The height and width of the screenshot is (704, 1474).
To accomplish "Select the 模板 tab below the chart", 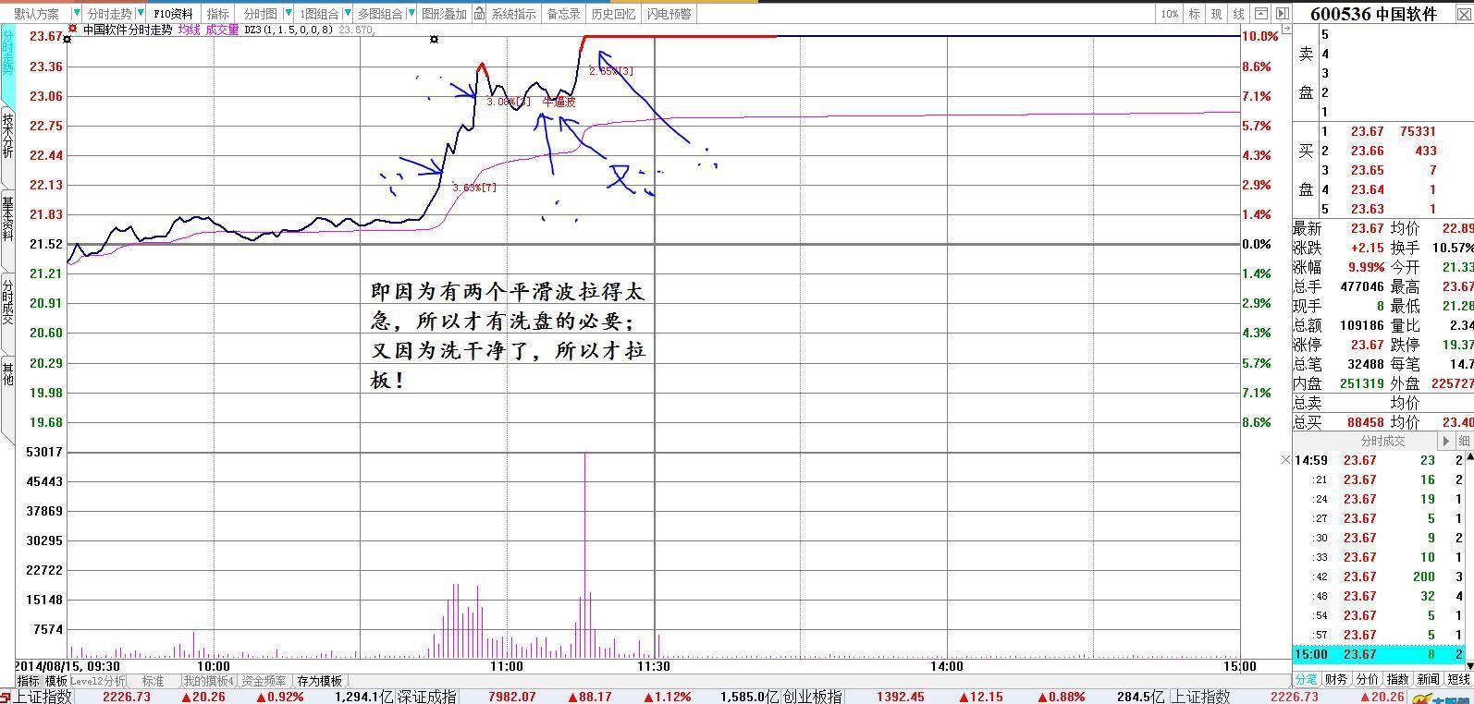I will point(55,681).
